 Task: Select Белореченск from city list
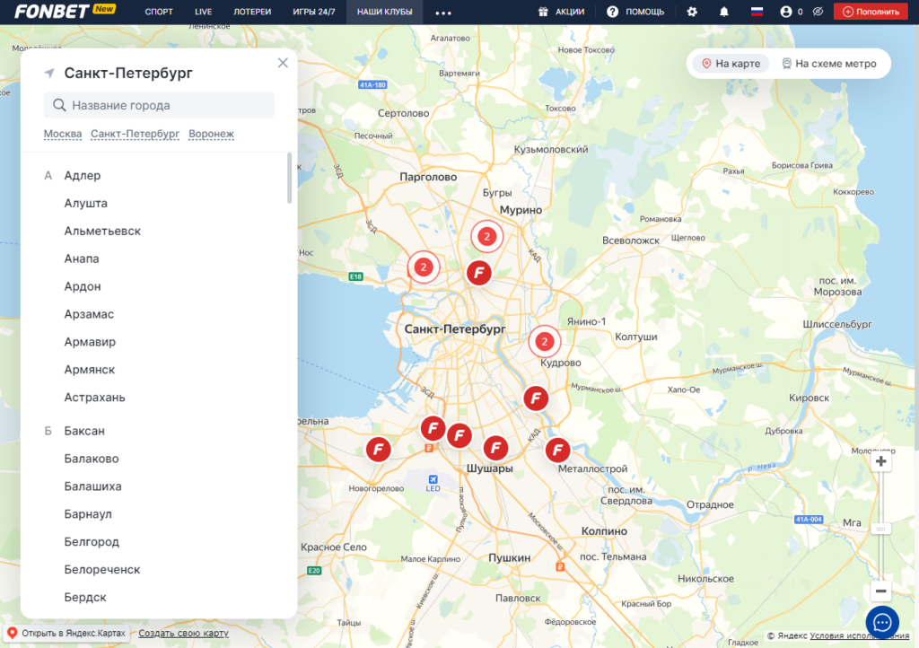coord(102,570)
